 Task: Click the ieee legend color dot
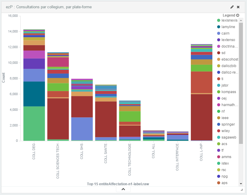(219, 118)
